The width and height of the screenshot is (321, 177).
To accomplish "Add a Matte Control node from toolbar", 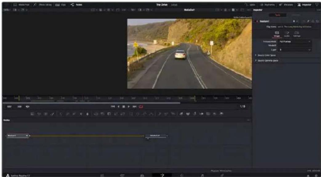I will pos(109,114).
